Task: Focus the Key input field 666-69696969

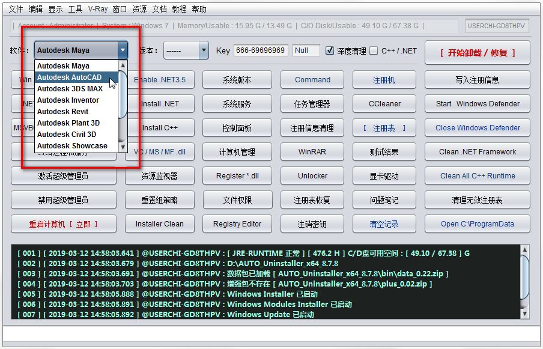Action: point(261,50)
